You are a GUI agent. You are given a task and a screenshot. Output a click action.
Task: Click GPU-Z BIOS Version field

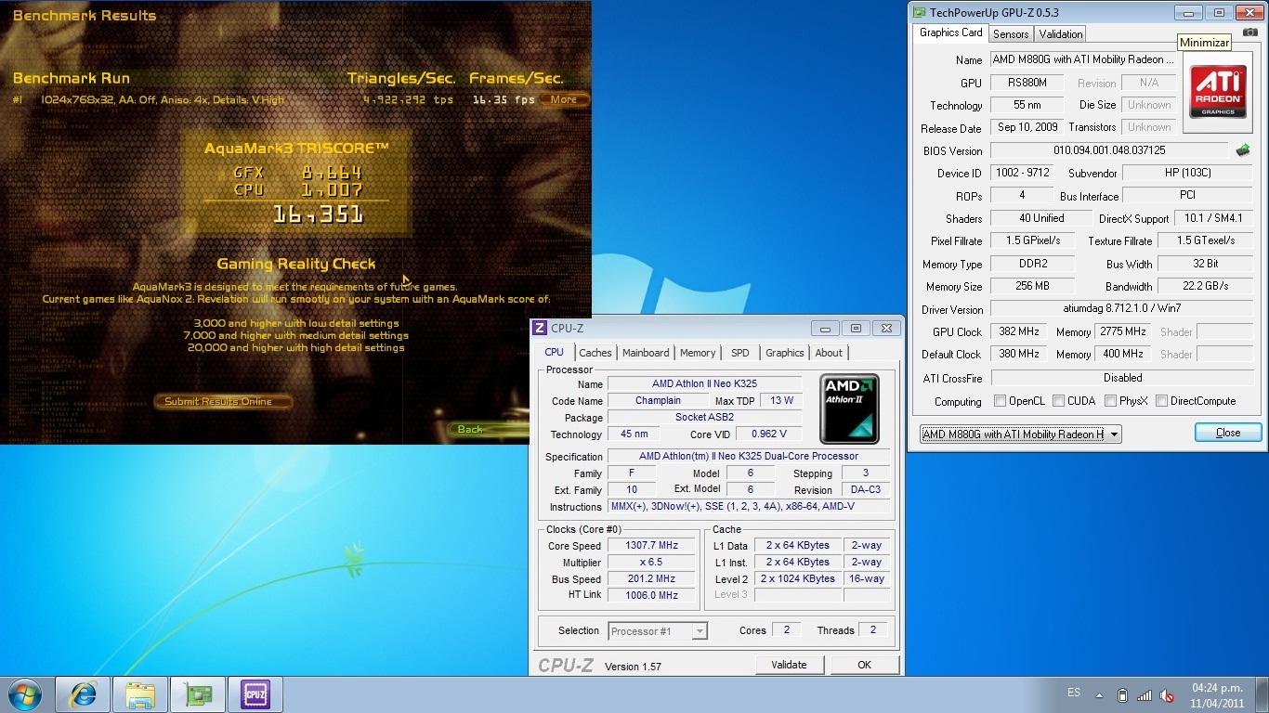(1109, 150)
